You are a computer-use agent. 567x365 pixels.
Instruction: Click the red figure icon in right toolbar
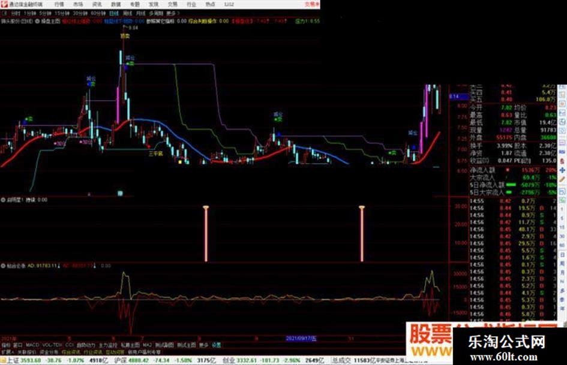click(562, 161)
